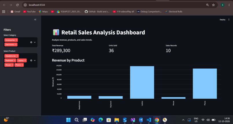Open the browser zoom magnifier icon
Viewport: 233px width, 124px height.
208,5
